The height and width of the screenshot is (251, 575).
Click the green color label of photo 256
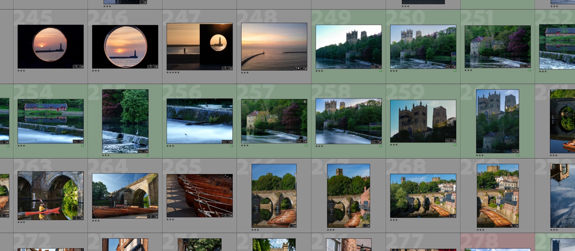tap(231, 146)
